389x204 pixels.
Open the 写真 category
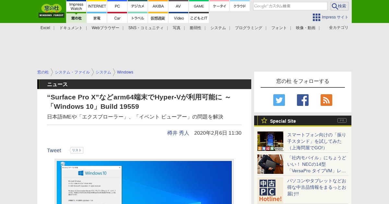[177, 28]
